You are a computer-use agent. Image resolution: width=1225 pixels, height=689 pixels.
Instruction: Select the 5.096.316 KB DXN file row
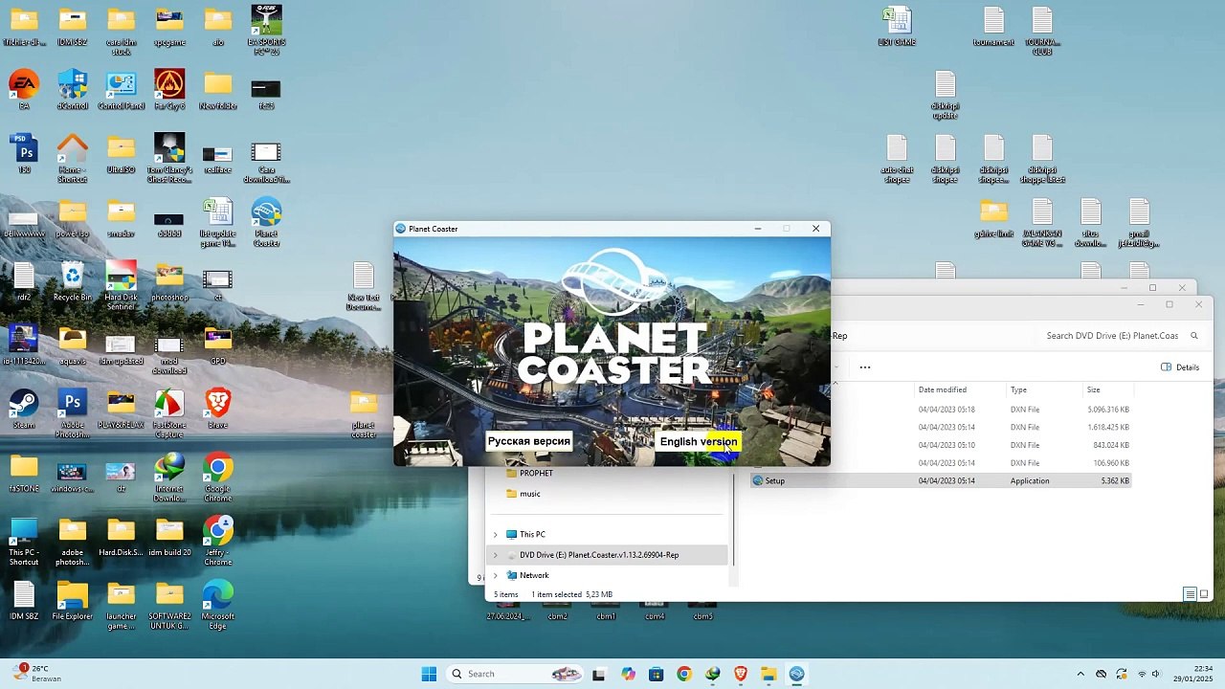point(940,410)
